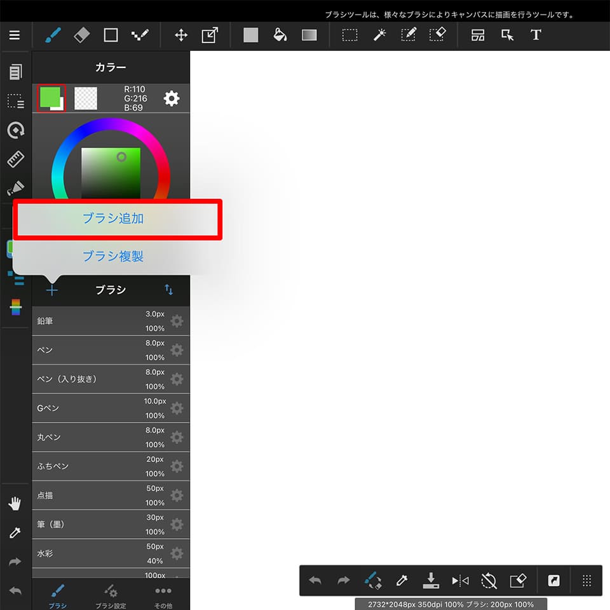Select the dotted rectangle selection tool
Image resolution: width=610 pixels, height=610 pixels.
(x=349, y=36)
